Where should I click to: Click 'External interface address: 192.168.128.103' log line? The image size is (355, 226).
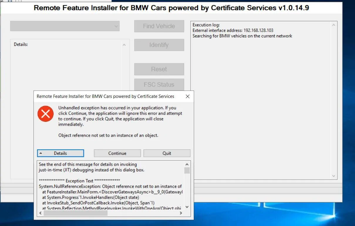click(x=233, y=31)
